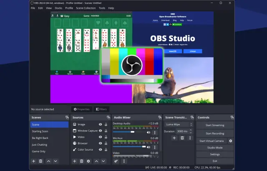Hide the Image source with eye icon
The height and width of the screenshot is (171, 267).
(x=100, y=124)
